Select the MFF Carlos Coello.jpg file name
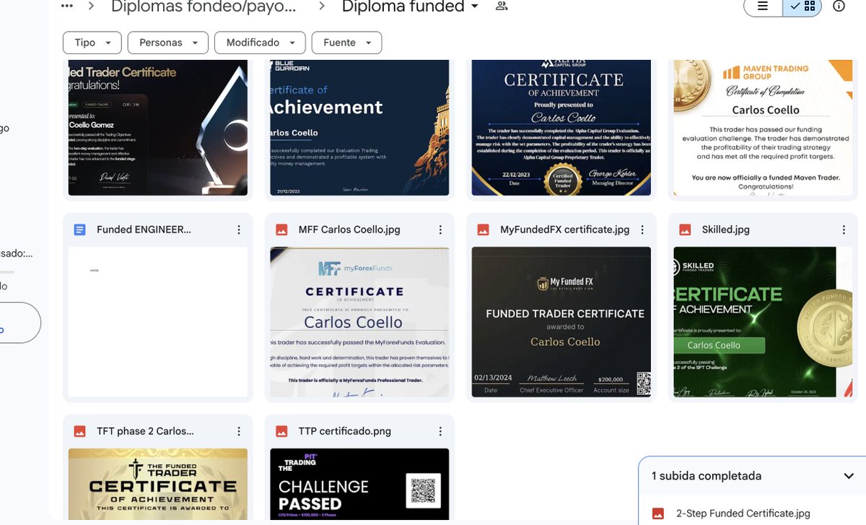 click(349, 230)
